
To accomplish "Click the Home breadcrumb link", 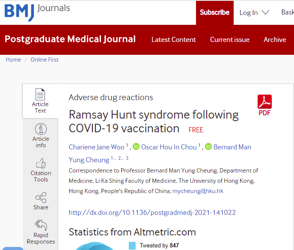I will pos(13,60).
